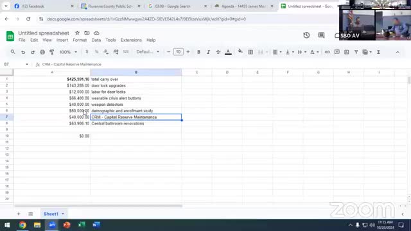Image resolution: width=411 pixels, height=231 pixels.
Task: Click the cell name box showing B7
Action: 15,64
